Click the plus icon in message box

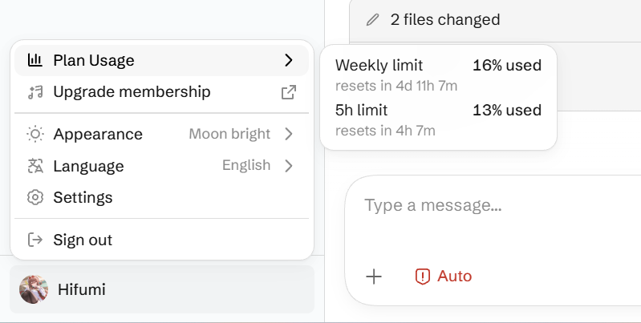tap(374, 277)
